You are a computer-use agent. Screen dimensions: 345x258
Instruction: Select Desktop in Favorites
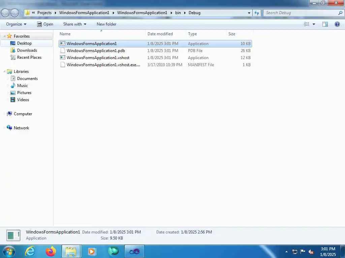tap(24, 43)
